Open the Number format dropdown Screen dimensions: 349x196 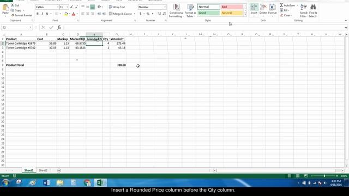[x=165, y=7]
